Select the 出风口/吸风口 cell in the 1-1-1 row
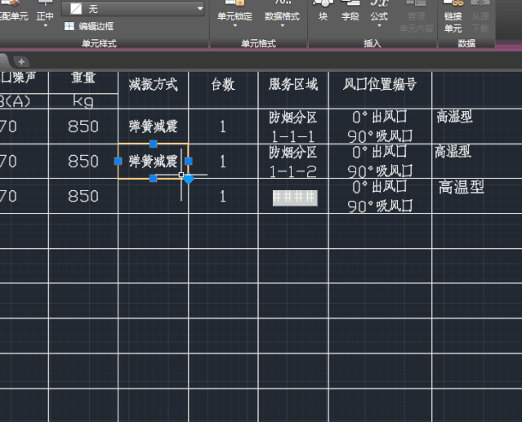 (380, 127)
